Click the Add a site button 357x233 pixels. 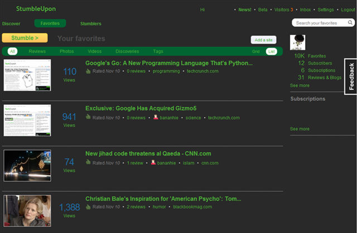(263, 40)
